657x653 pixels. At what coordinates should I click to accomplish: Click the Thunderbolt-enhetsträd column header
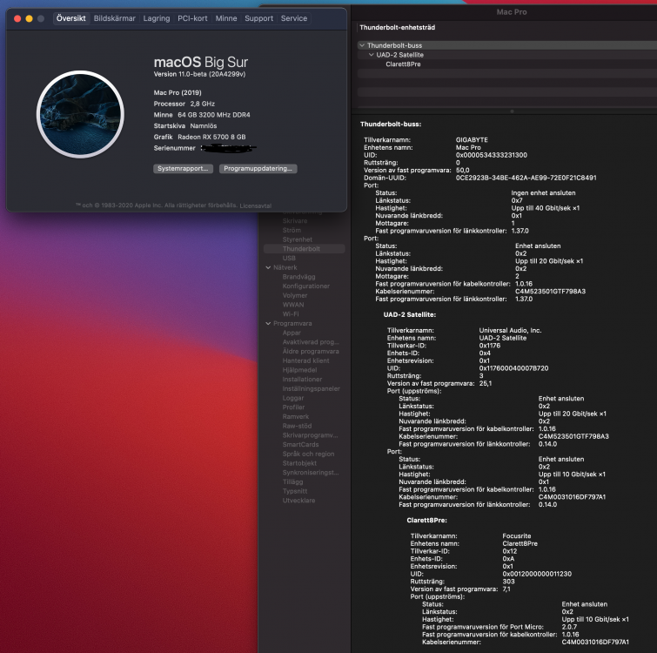pyautogui.click(x=397, y=28)
